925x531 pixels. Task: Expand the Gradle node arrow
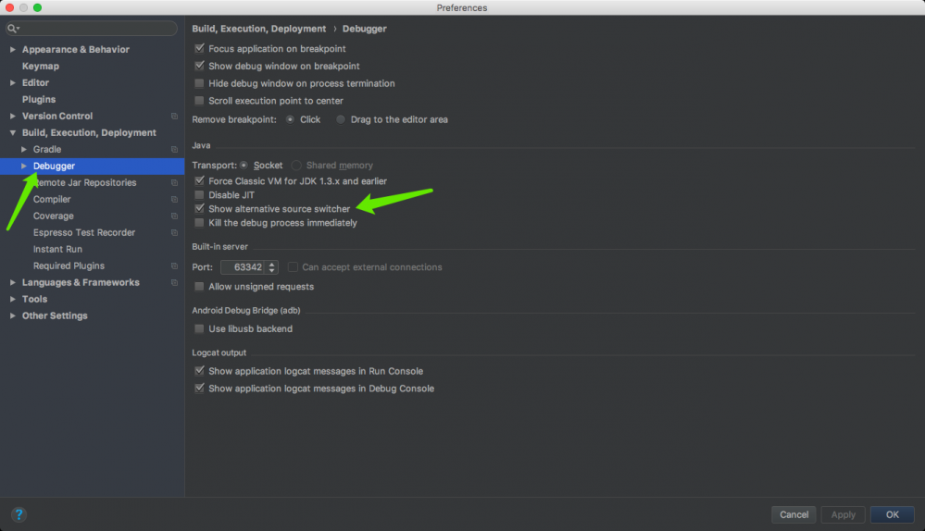point(23,150)
